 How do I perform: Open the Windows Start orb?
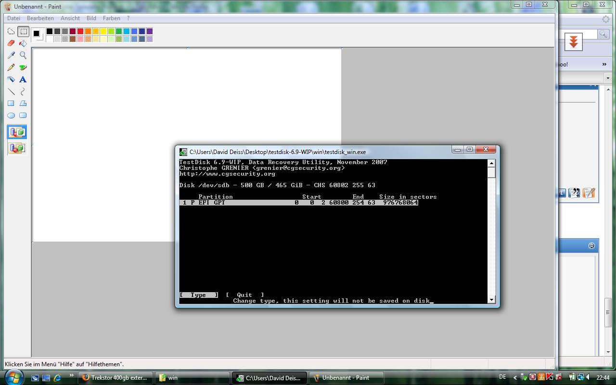click(13, 377)
